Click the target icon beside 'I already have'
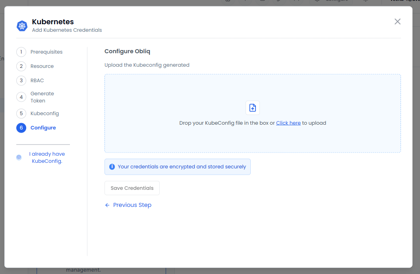Viewport: 420px width, 274px height. [x=19, y=158]
